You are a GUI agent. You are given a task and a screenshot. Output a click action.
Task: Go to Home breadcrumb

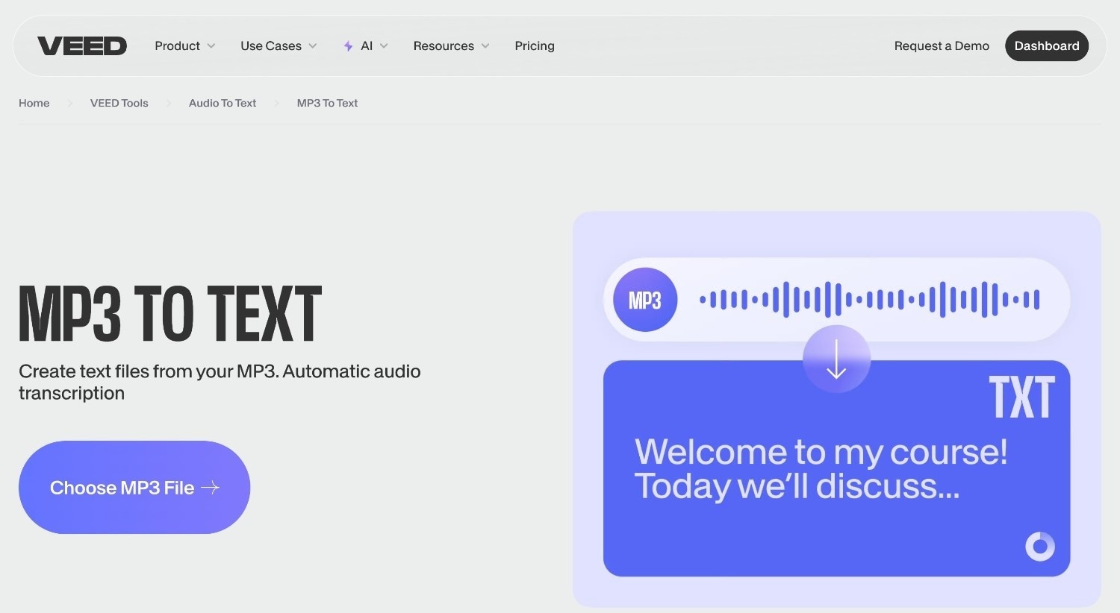34,103
